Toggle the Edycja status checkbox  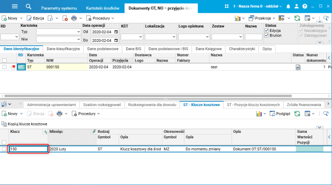click(x=266, y=31)
